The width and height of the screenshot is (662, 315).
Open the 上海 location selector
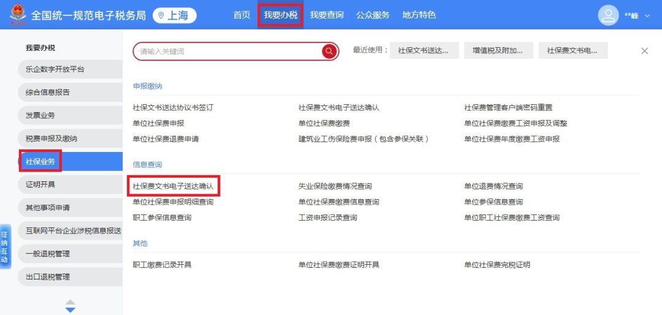point(174,15)
